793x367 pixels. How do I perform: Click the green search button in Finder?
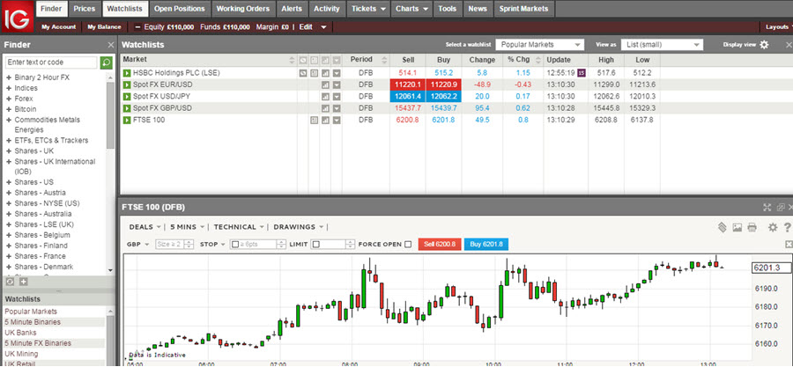tap(107, 62)
